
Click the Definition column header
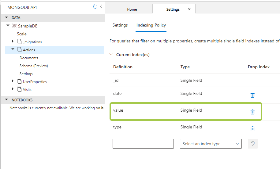click(123, 67)
